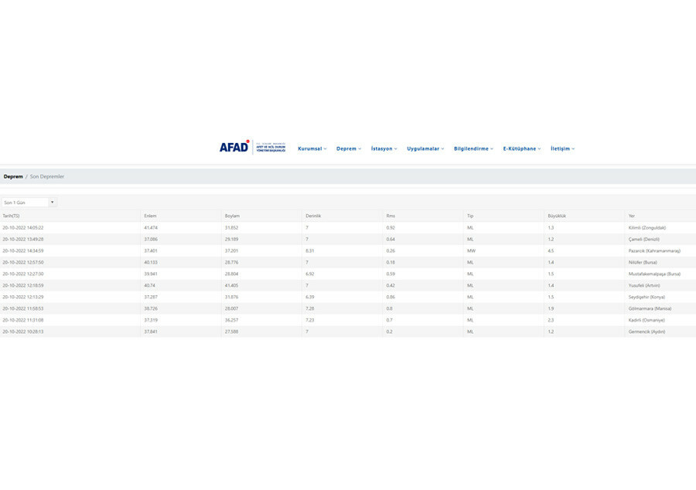Open the Son 1 Gün dropdown

tap(29, 202)
